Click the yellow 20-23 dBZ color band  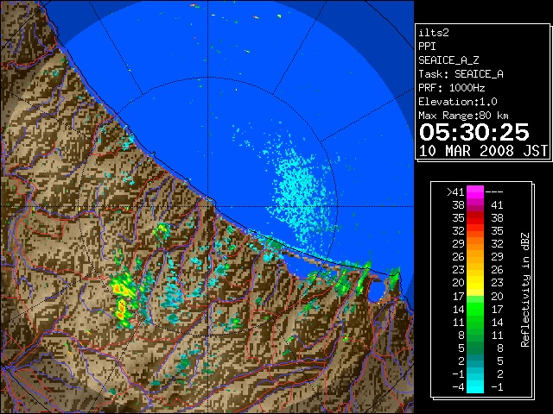pyautogui.click(x=475, y=283)
